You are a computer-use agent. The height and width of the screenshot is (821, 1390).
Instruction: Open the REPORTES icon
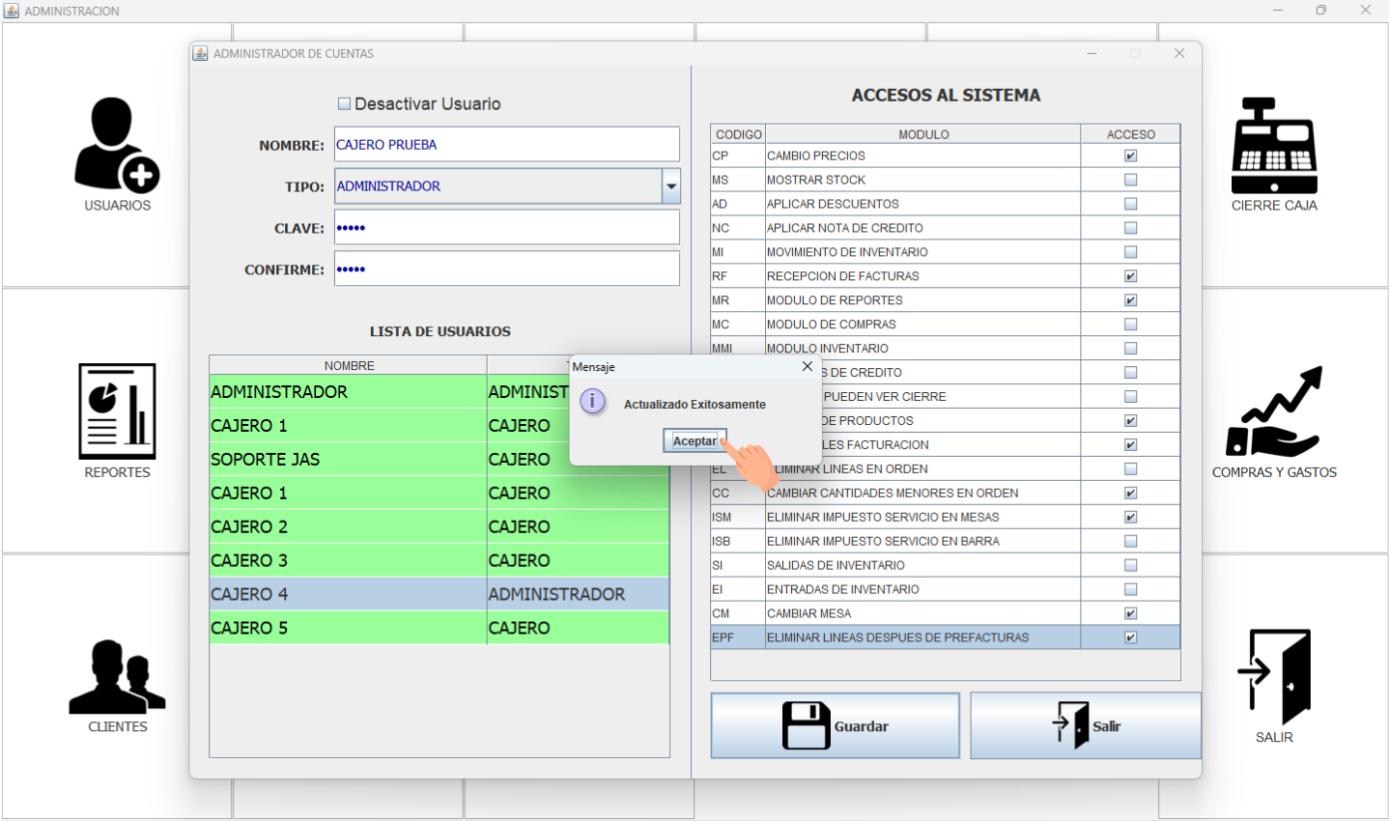pos(117,412)
